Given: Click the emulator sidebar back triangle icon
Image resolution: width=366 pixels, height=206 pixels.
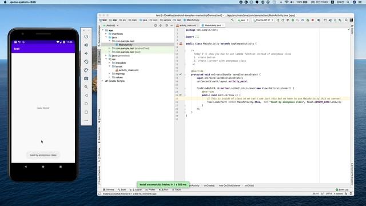Looking at the screenshot, I should [86, 96].
